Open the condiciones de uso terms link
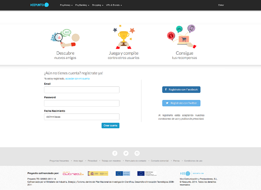Screen dimensions: 261x190 pos(168,119)
